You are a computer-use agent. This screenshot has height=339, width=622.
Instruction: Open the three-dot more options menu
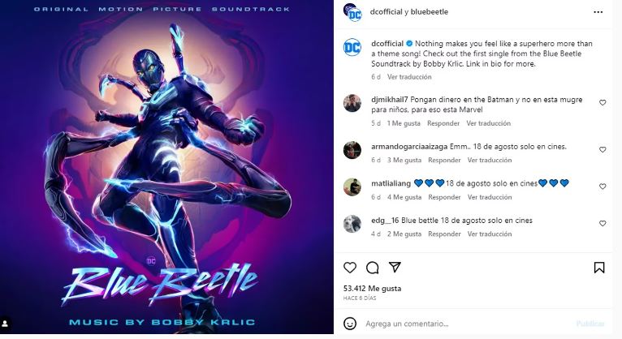[598, 12]
